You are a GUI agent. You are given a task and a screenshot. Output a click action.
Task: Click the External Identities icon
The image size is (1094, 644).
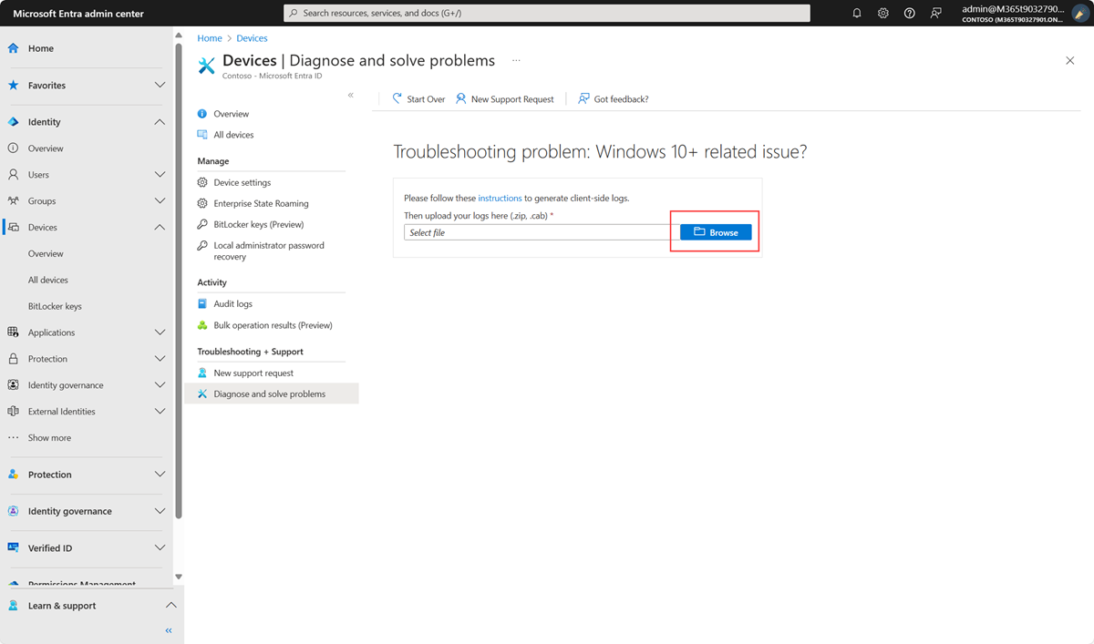pyautogui.click(x=13, y=412)
